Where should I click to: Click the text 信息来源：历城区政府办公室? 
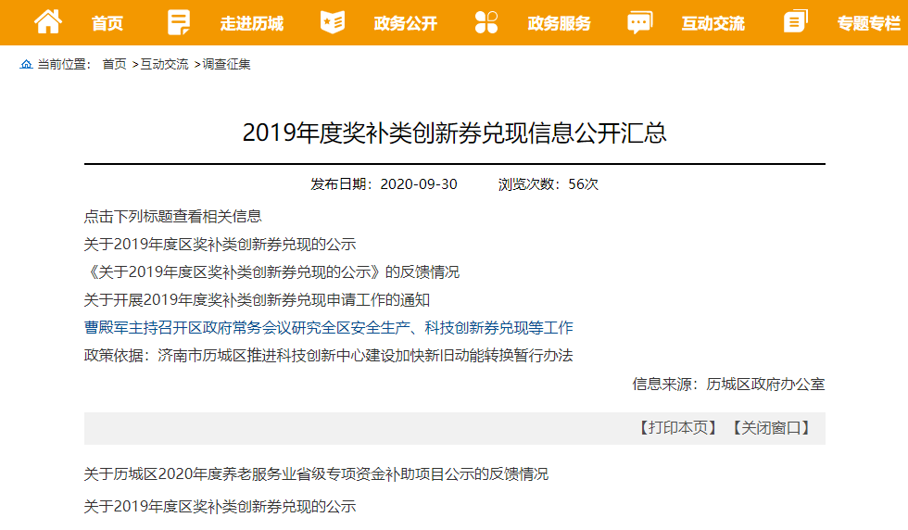click(x=728, y=384)
